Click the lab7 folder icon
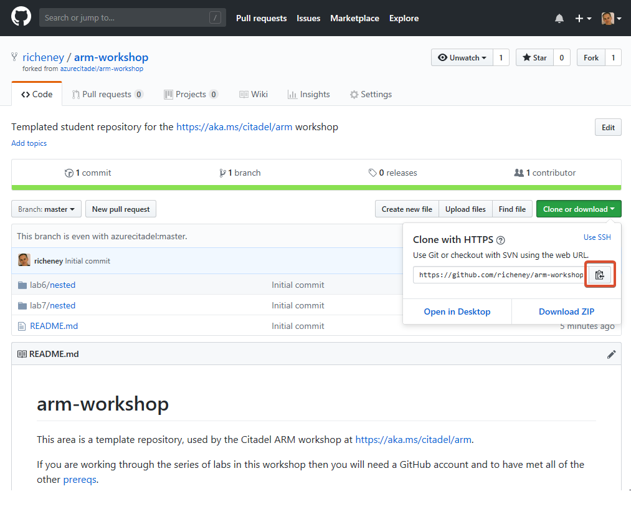This screenshot has height=509, width=631. (22, 306)
